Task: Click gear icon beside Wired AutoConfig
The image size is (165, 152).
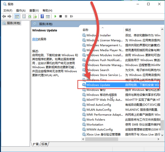Action: pos(84,105)
